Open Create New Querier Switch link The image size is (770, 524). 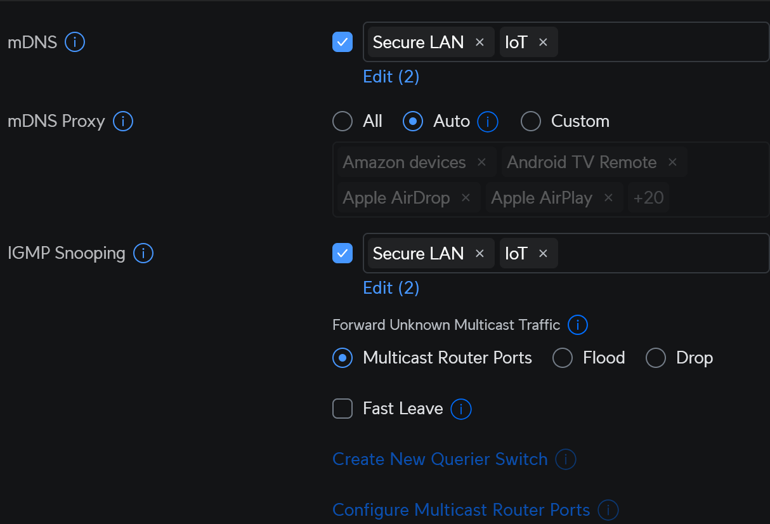440,459
